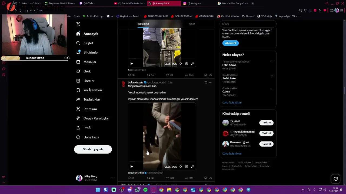Expand Daha fazla in the footer links
The width and height of the screenshot is (346, 194).
click(x=265, y=166)
